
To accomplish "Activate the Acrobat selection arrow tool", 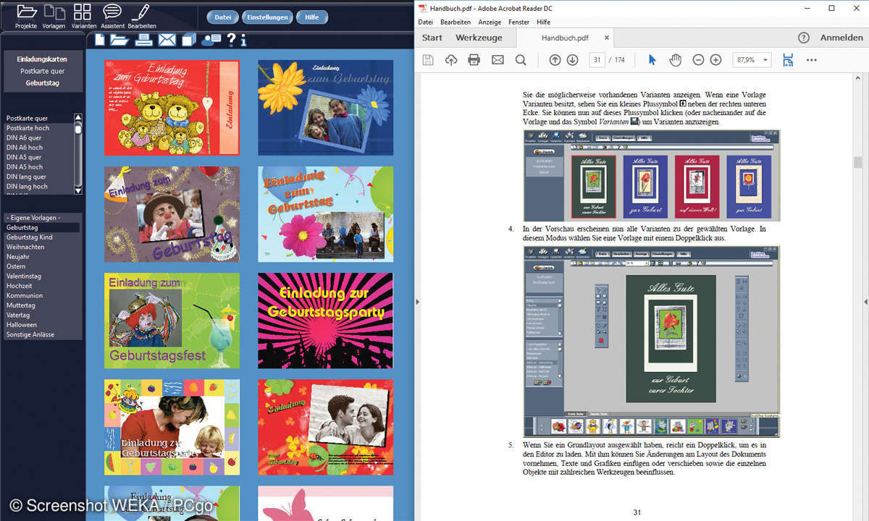I will (652, 60).
